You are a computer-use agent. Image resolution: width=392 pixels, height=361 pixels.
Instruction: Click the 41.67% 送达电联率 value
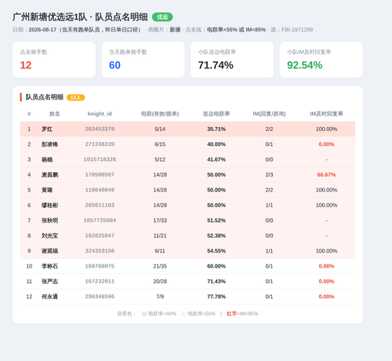pos(216,159)
